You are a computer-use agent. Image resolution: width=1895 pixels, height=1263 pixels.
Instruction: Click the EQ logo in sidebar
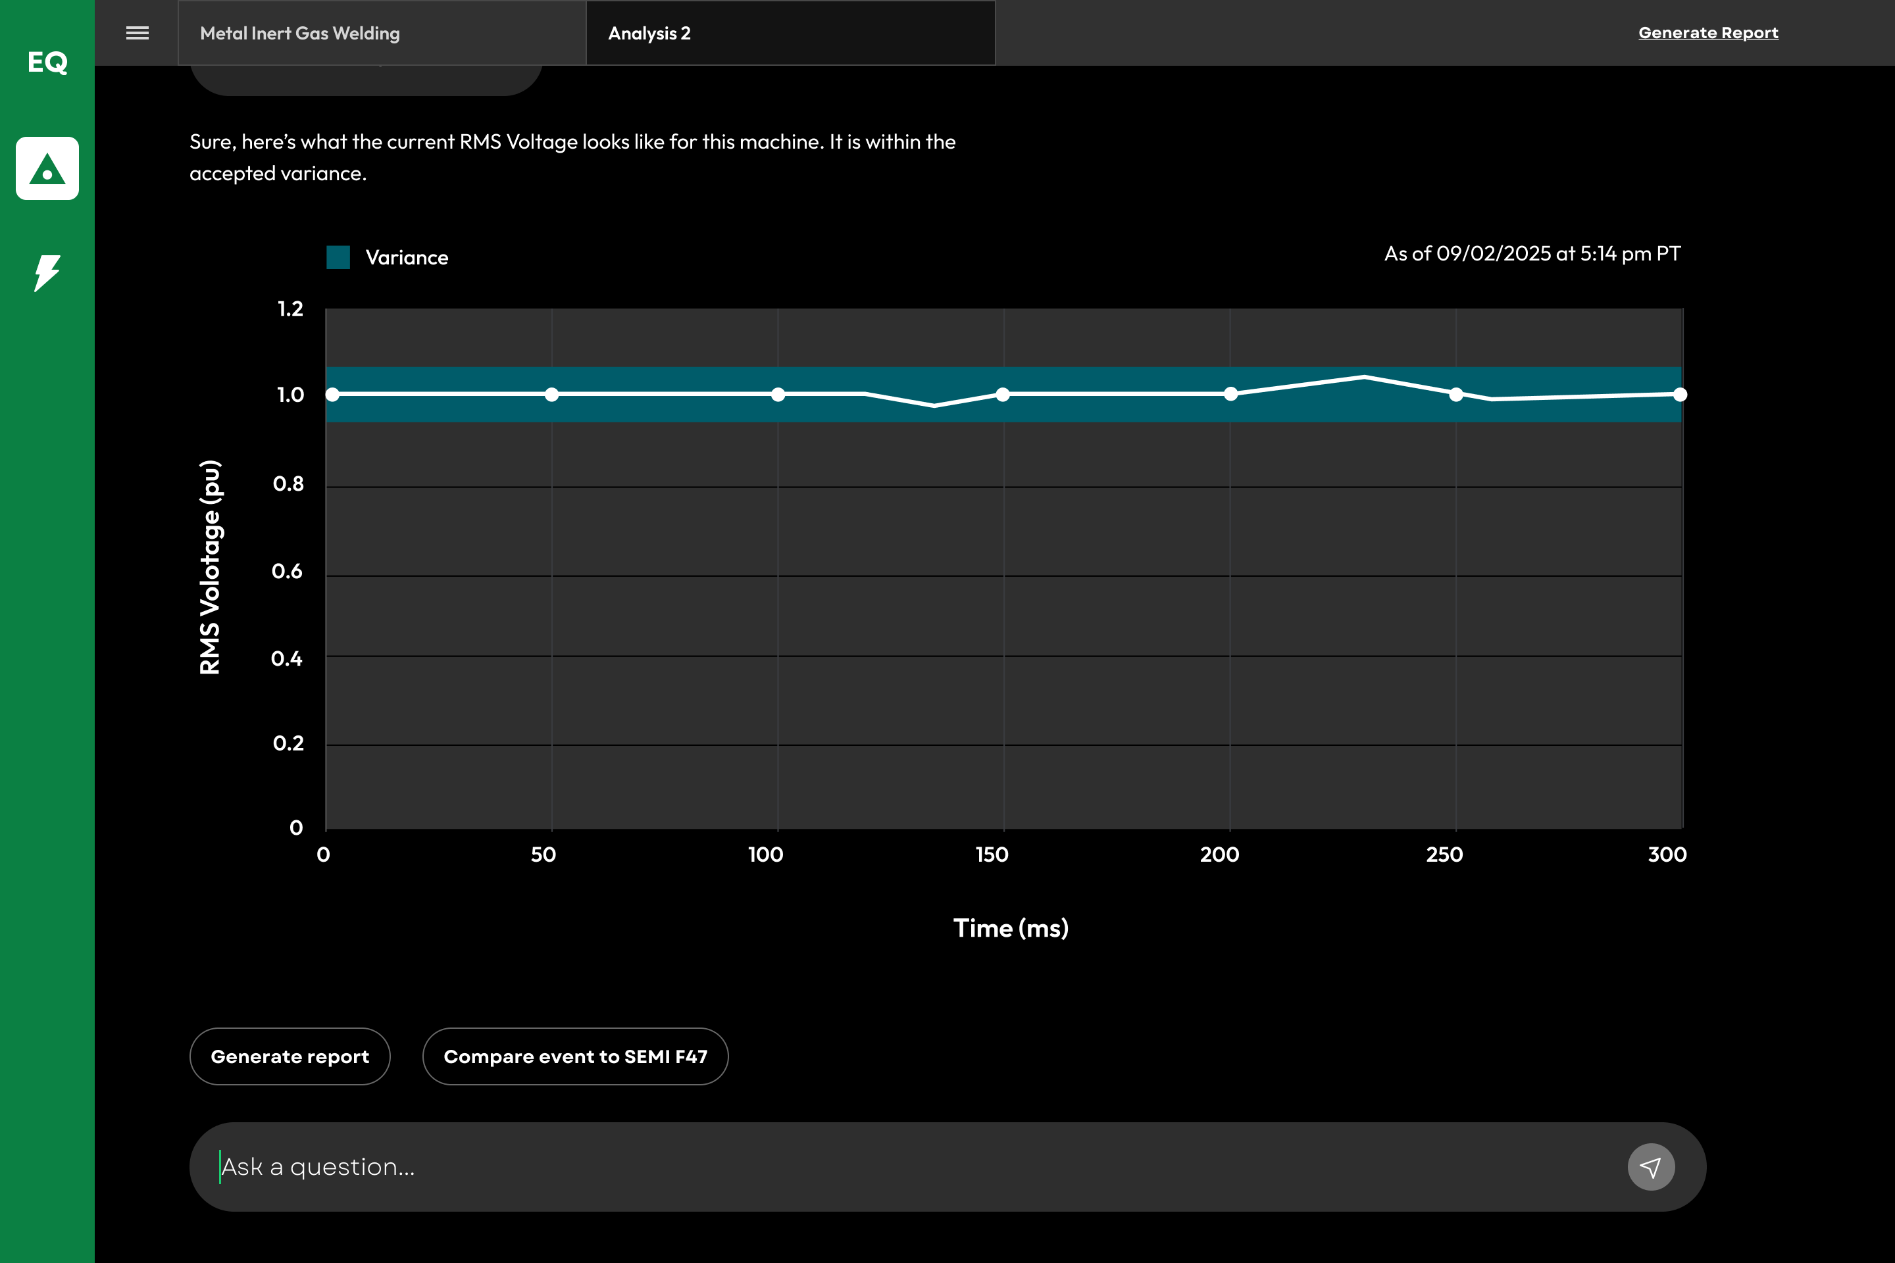47,62
